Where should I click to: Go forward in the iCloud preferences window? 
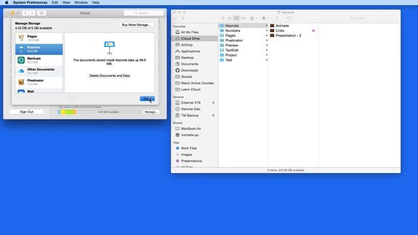[x=32, y=13]
